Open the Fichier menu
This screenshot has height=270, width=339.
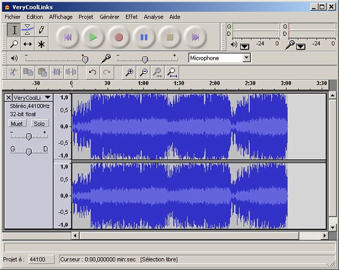coord(12,17)
